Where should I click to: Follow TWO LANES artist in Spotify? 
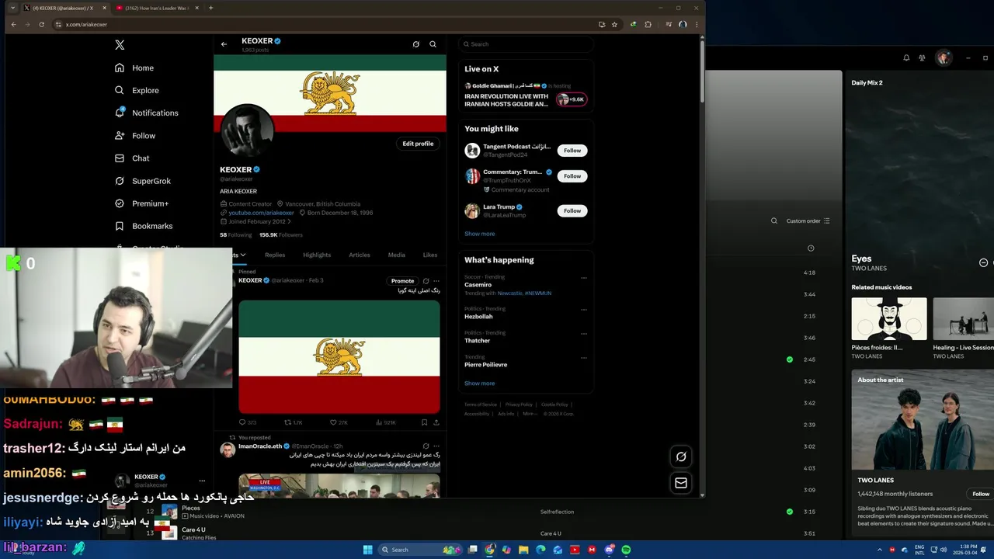pyautogui.click(x=981, y=494)
